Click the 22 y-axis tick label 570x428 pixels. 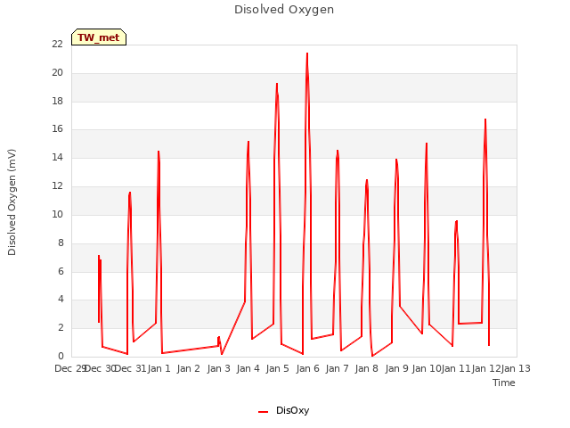pyautogui.click(x=57, y=44)
